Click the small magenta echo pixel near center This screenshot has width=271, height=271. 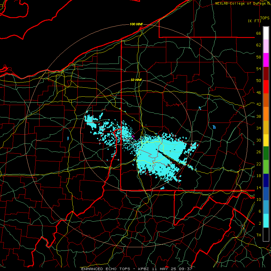click(x=134, y=136)
